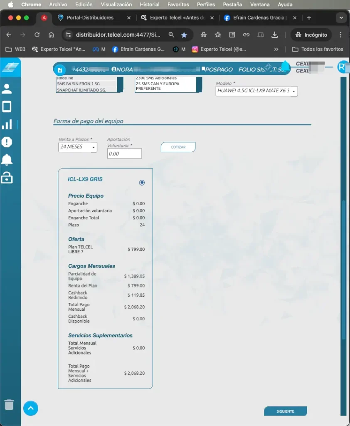Screen dimensions: 350x426
Task: Go to the Chrome home page
Action: tap(51, 35)
